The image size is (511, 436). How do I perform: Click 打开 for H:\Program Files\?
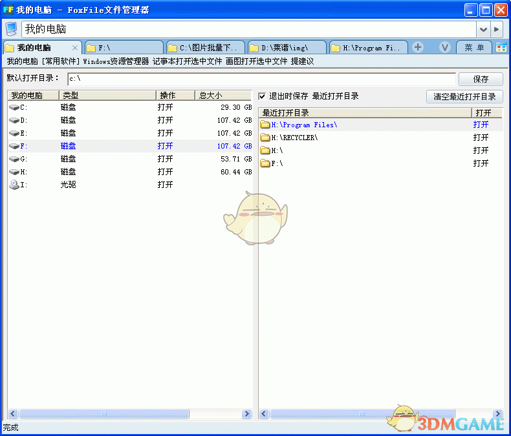tap(481, 125)
